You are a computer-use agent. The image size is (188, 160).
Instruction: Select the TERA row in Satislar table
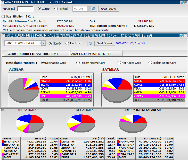click(x=159, y=88)
